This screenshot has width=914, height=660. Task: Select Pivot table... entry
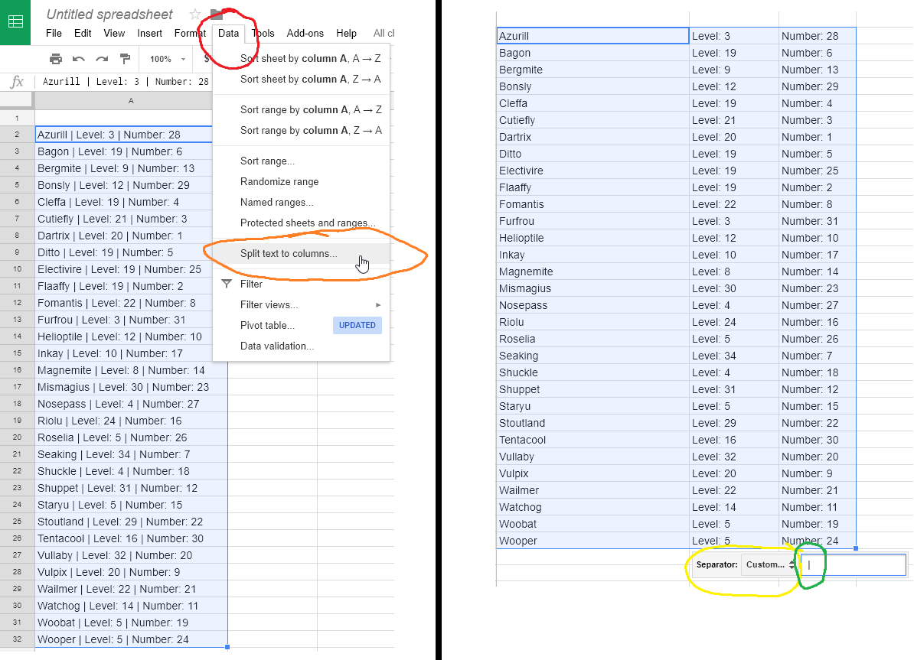302,325
